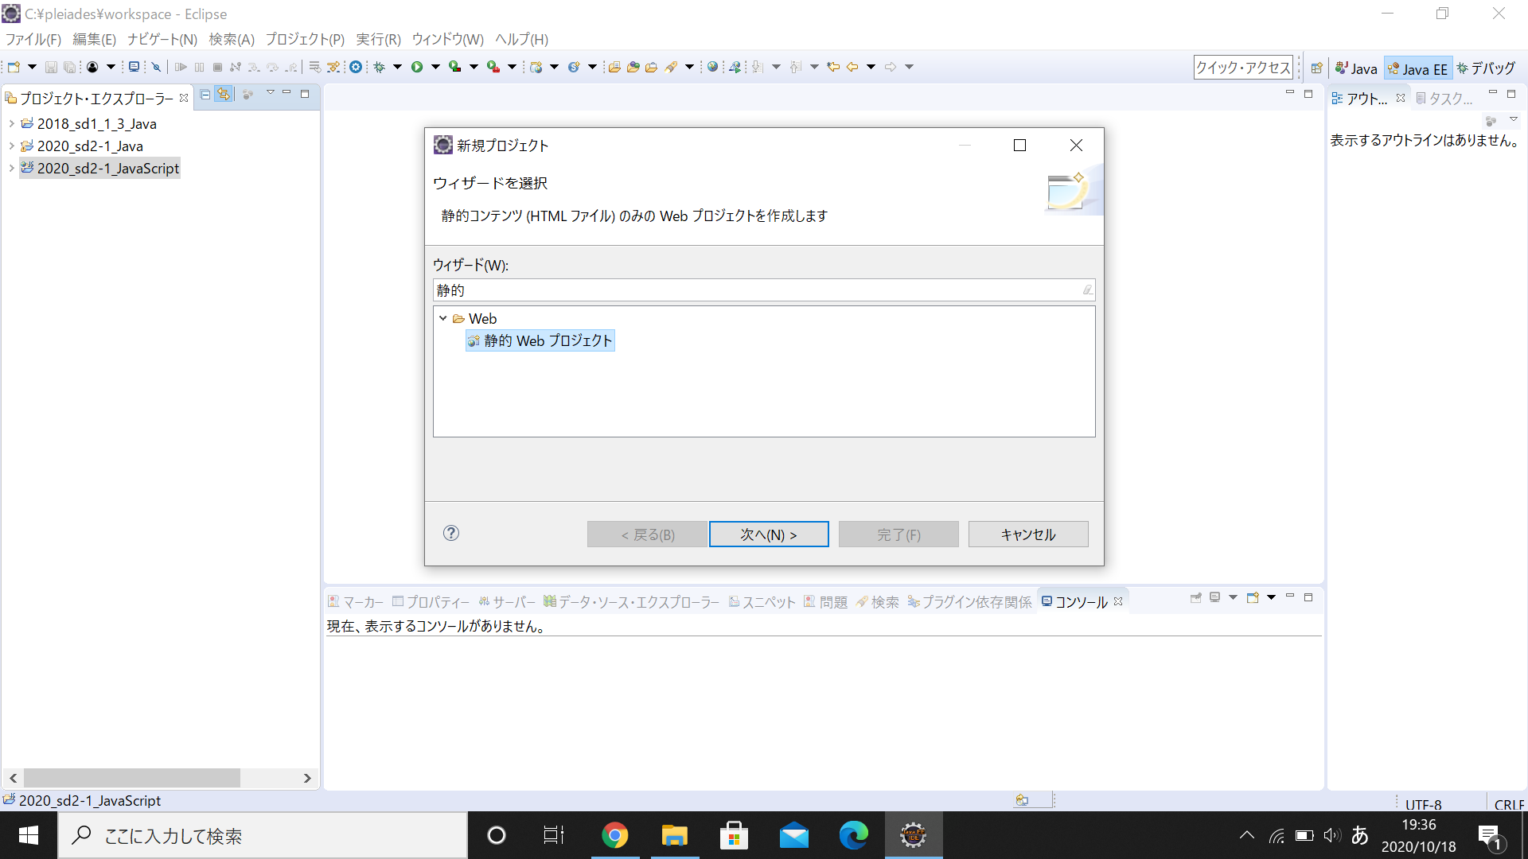
Task: Collapse the Web category in the wizard
Action: click(x=443, y=318)
